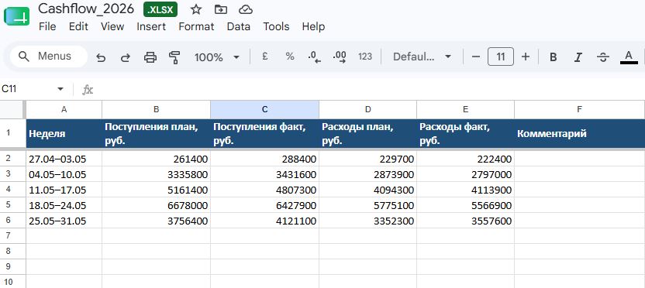
Task: Increase font size with plus button
Action: click(526, 57)
